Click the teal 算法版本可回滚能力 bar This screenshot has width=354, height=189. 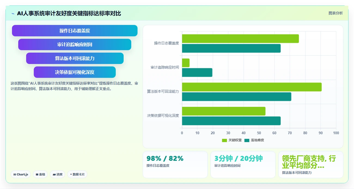click(x=237, y=97)
